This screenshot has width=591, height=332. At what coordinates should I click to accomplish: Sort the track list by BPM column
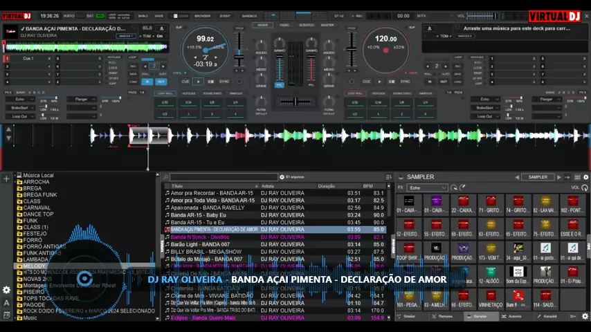click(x=368, y=186)
